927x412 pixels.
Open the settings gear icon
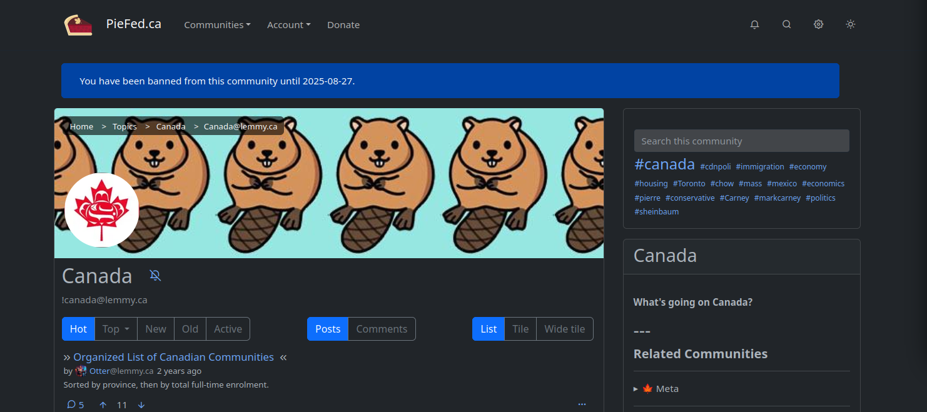point(818,24)
